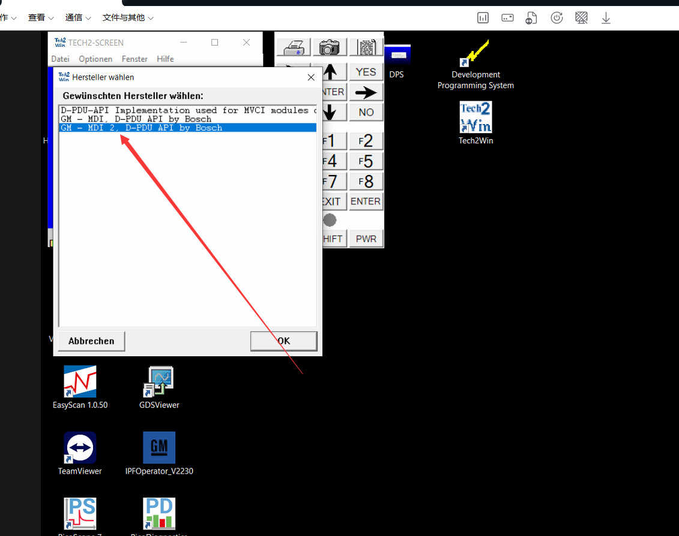Expand the 文件与其他 dropdown menu
The width and height of the screenshot is (679, 536).
(x=128, y=18)
